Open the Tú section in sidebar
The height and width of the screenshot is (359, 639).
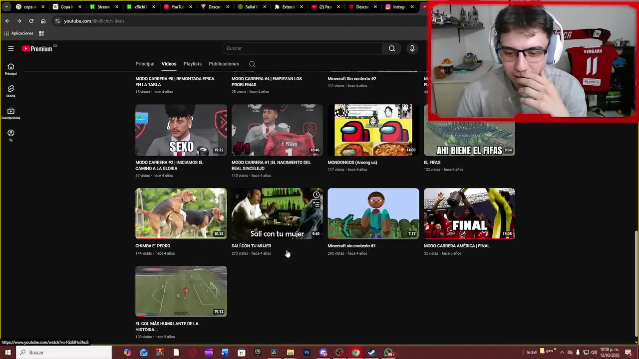pos(10,136)
